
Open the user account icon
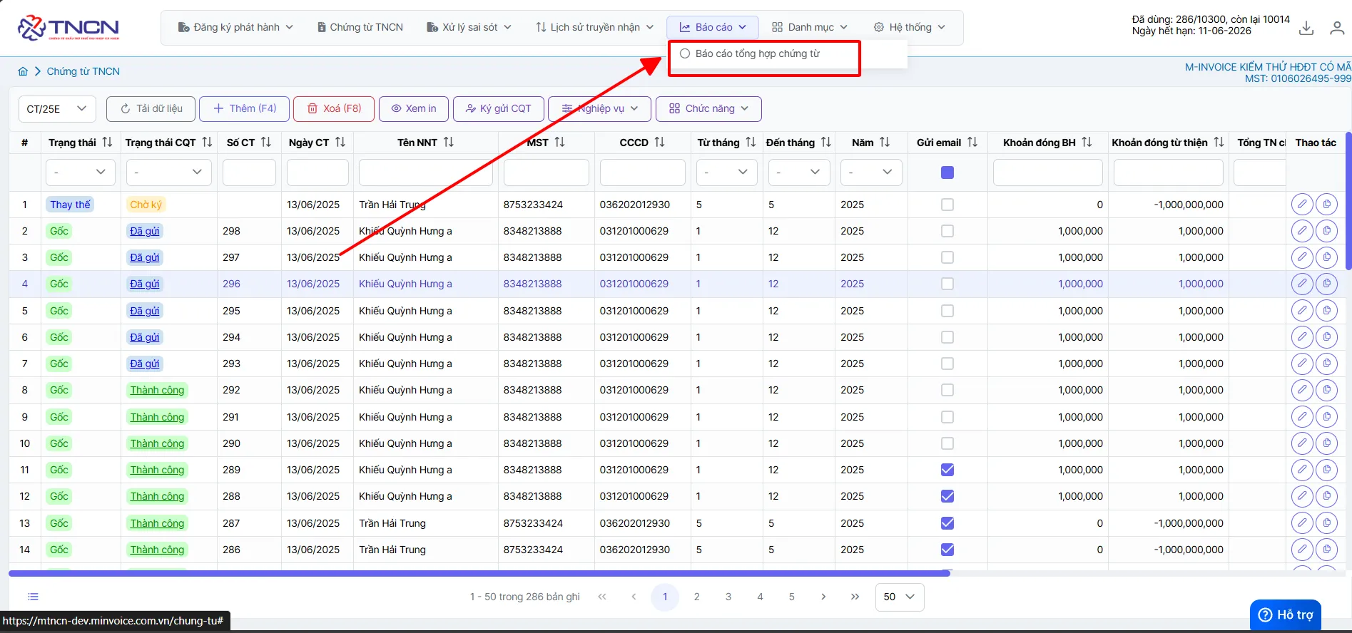tap(1337, 28)
